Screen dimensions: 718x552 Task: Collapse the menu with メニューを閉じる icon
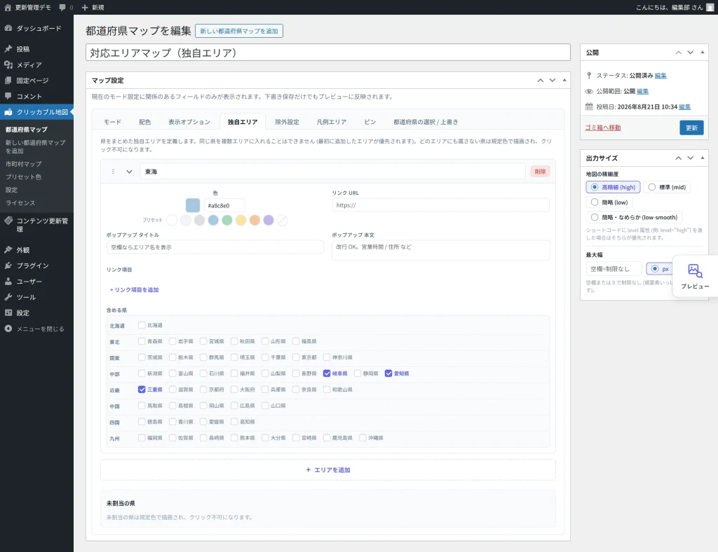point(8,329)
